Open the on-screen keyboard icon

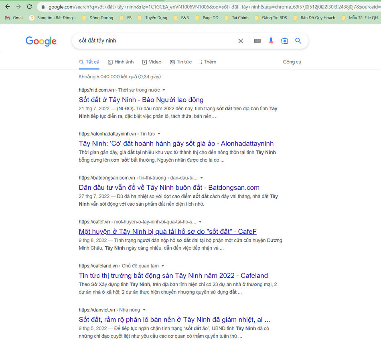pyautogui.click(x=257, y=41)
